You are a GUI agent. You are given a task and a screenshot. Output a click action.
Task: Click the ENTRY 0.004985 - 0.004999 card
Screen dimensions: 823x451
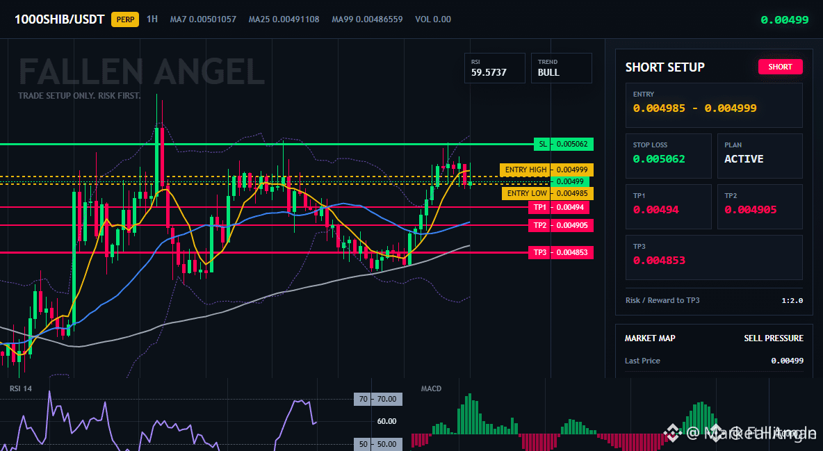click(x=714, y=105)
